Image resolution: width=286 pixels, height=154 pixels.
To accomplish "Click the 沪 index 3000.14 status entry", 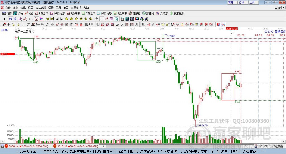I will pyautogui.click(x=26, y=146).
